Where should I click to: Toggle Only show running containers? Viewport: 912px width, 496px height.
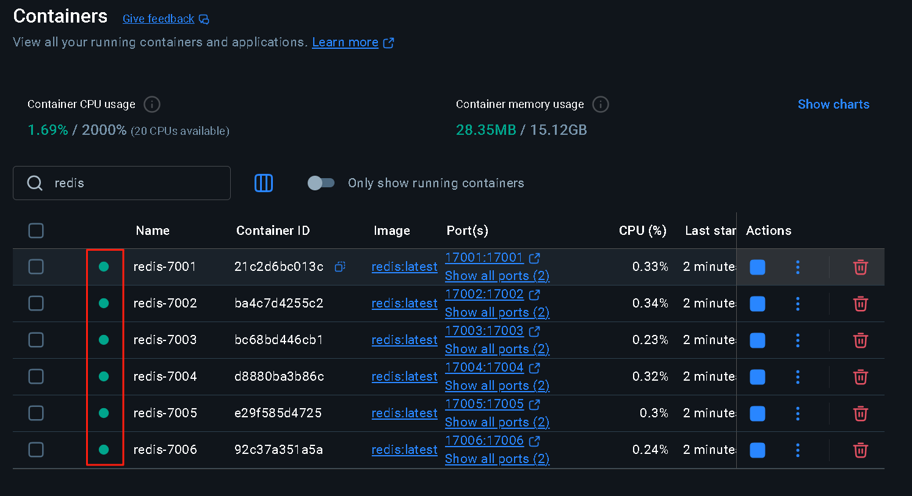click(321, 183)
